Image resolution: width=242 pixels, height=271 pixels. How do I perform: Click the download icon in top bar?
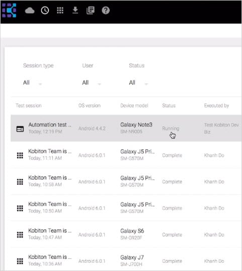[75, 11]
